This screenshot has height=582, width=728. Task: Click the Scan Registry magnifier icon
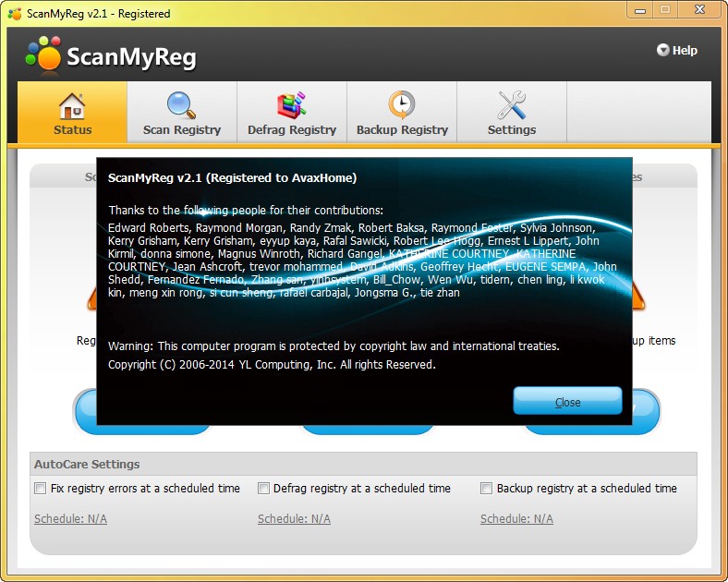tap(181, 105)
